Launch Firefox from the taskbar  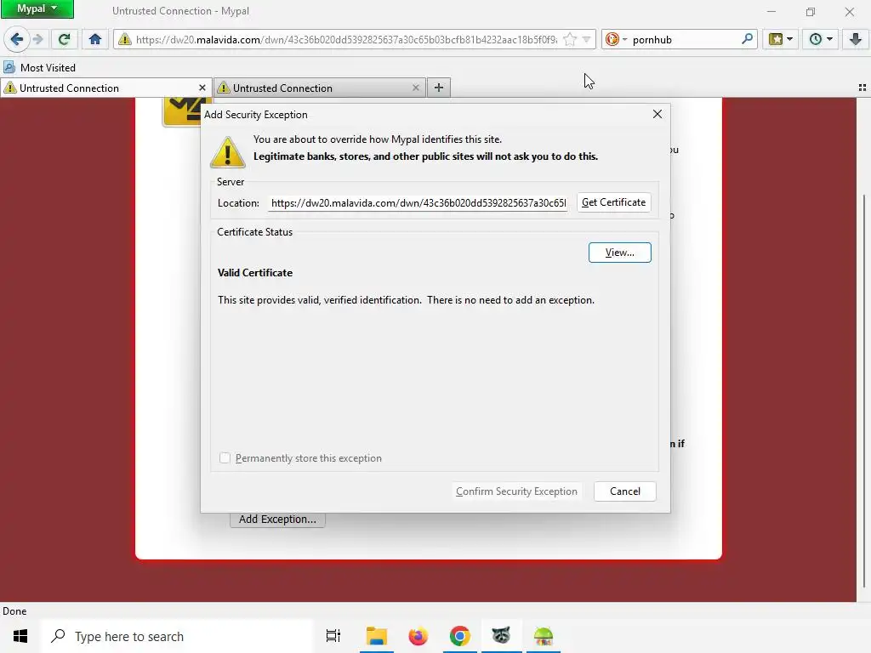pyautogui.click(x=418, y=636)
